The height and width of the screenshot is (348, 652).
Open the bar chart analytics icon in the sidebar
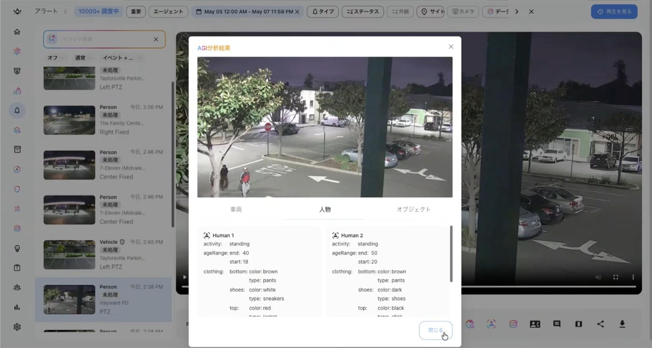[x=17, y=307]
